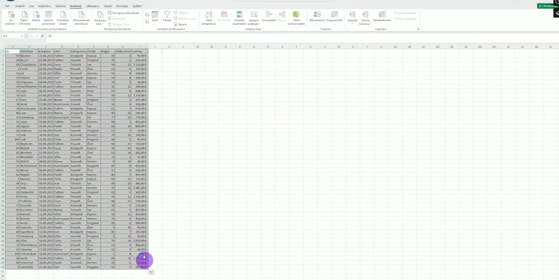This screenshot has height=280, width=559.
Task: Click the fx insert function icon
Action: pyautogui.click(x=42, y=36)
